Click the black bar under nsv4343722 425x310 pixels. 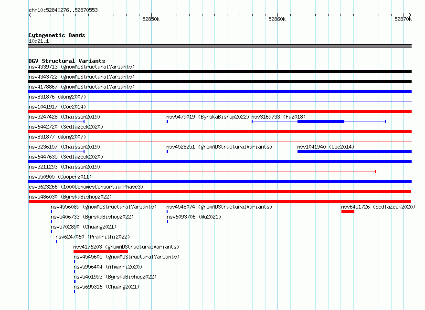[220, 81]
